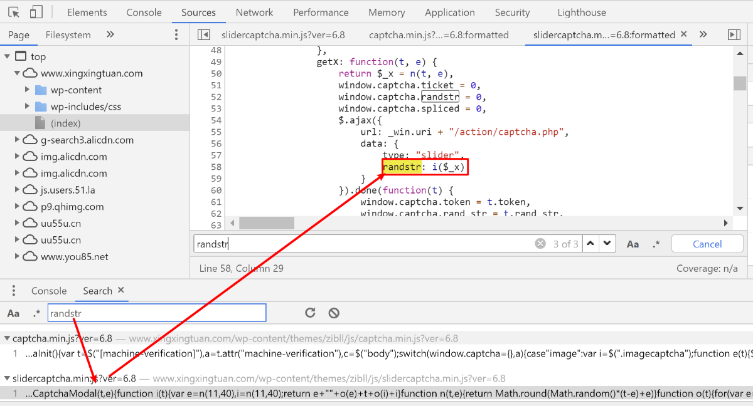Toggle the debugger sidebar icon

pyautogui.click(x=734, y=35)
